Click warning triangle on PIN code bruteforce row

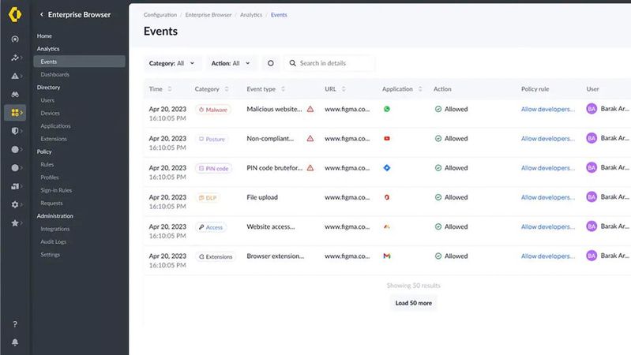click(310, 168)
